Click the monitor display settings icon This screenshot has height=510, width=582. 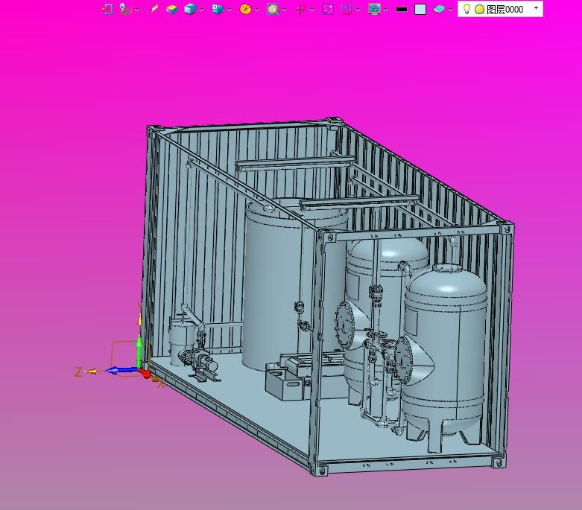coord(375,9)
